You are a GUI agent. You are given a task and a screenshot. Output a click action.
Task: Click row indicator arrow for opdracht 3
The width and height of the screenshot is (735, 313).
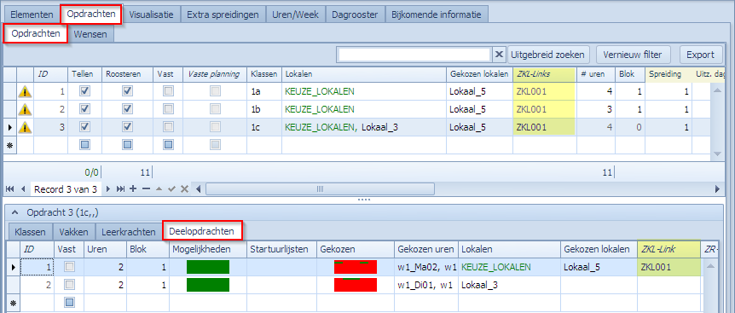point(9,127)
